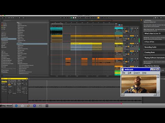Click the yellow Clip title bar in clip view
This screenshot has height=123, width=165.
point(4,79)
